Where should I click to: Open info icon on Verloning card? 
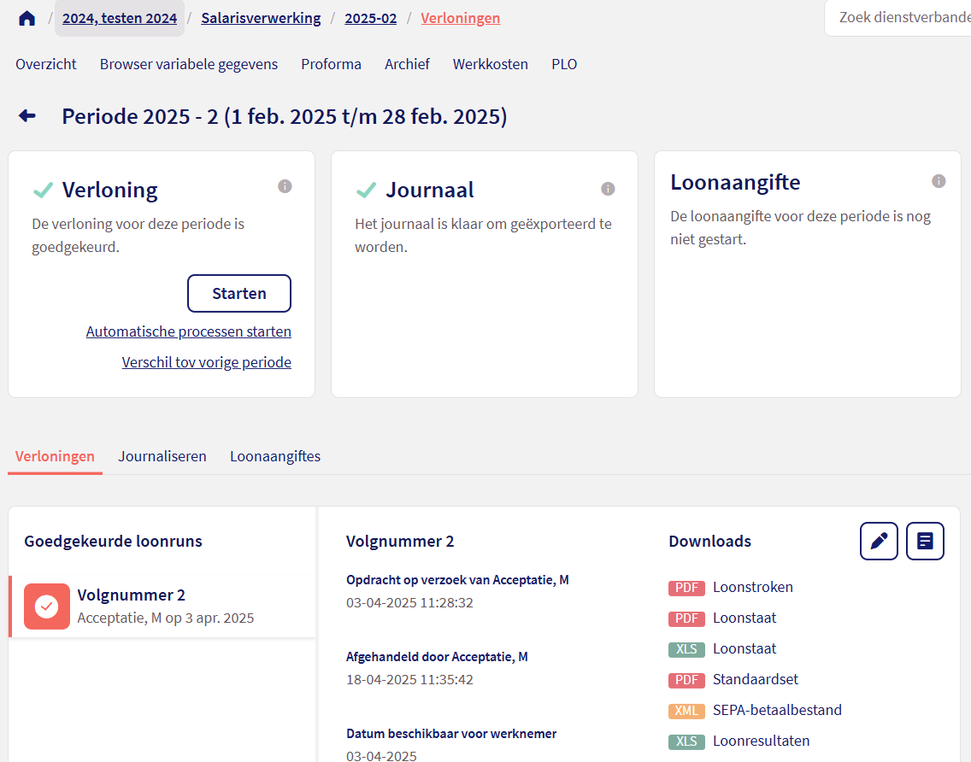285,186
